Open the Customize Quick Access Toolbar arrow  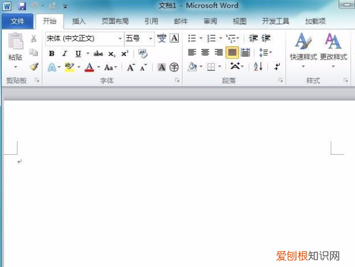pyautogui.click(x=65, y=6)
